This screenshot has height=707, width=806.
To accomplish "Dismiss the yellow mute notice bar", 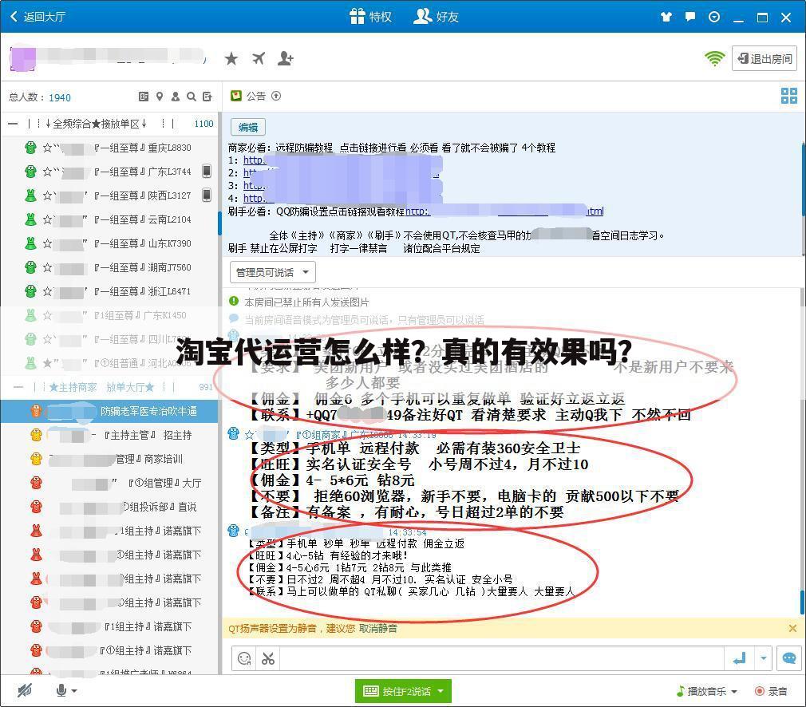I will coord(792,628).
